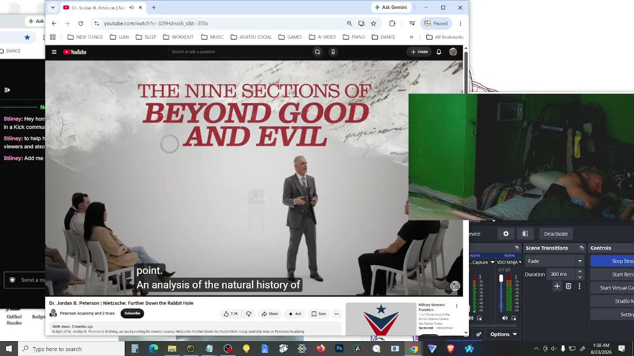Open the YouTube guide hamburger menu
The width and height of the screenshot is (634, 356).
tap(54, 52)
